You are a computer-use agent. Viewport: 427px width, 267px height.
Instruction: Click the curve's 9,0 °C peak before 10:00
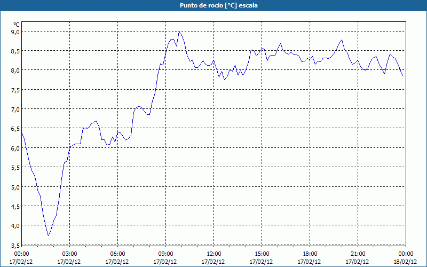(x=179, y=32)
